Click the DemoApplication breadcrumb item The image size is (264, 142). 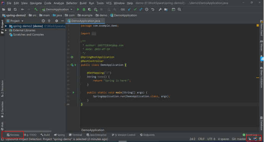pos(124,15)
